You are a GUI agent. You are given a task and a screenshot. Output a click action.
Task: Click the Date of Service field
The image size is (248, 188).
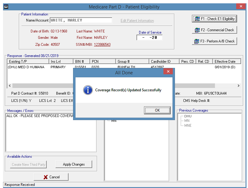tap(149, 38)
